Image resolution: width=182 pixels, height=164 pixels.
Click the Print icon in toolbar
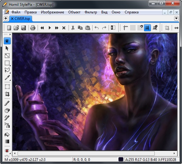tap(33, 28)
